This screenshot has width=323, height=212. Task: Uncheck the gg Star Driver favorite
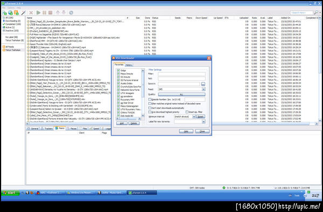(118, 103)
